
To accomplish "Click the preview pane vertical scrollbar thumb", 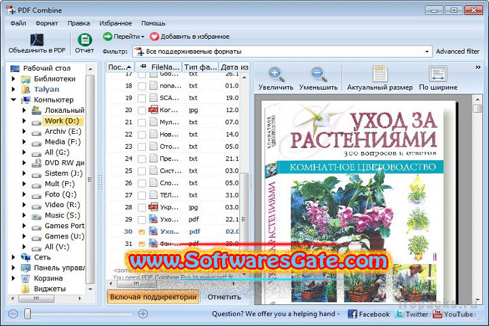I will point(477,109).
